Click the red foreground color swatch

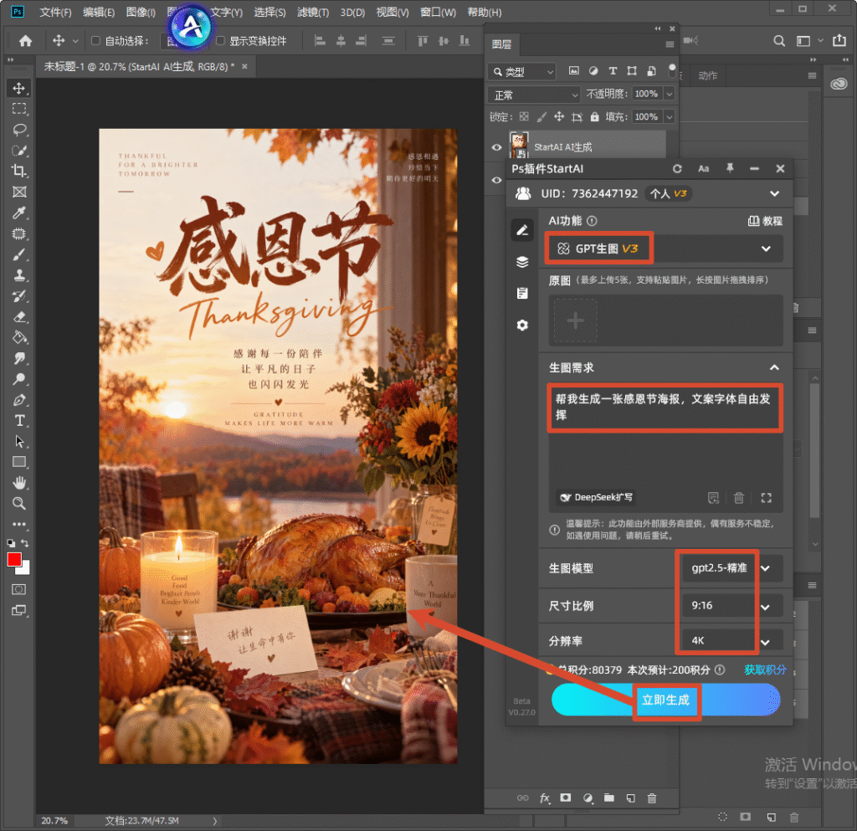(x=14, y=560)
